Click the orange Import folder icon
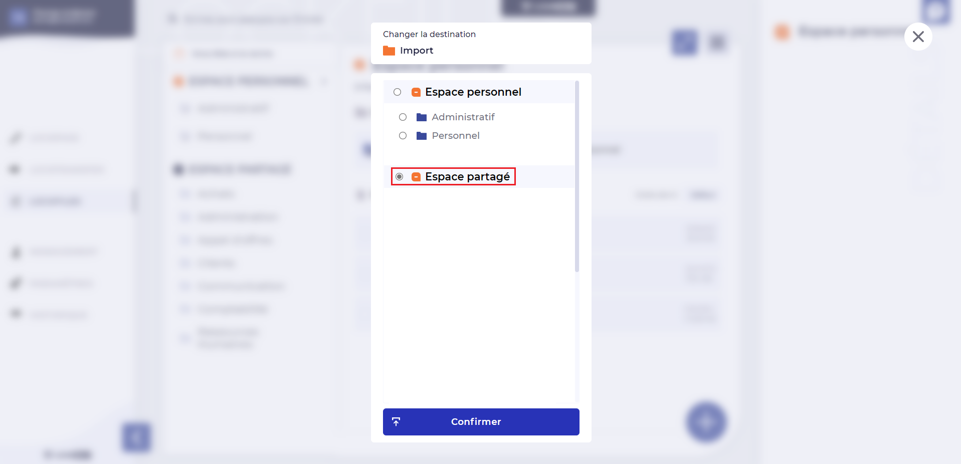The height and width of the screenshot is (464, 961). pos(389,51)
